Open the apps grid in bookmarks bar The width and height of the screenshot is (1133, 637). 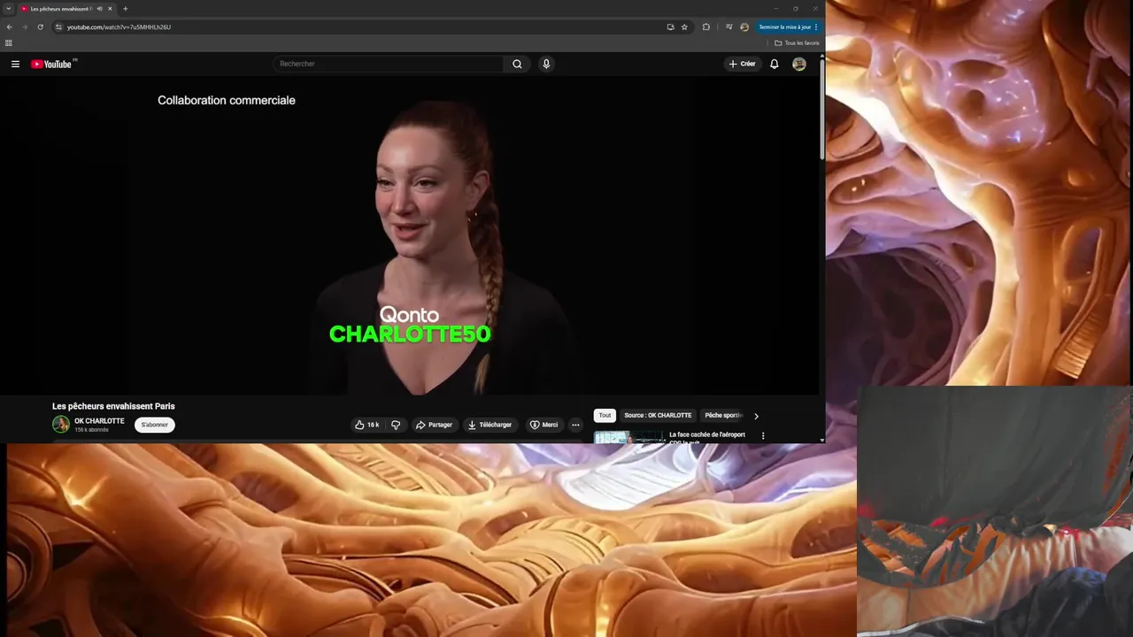(x=9, y=42)
